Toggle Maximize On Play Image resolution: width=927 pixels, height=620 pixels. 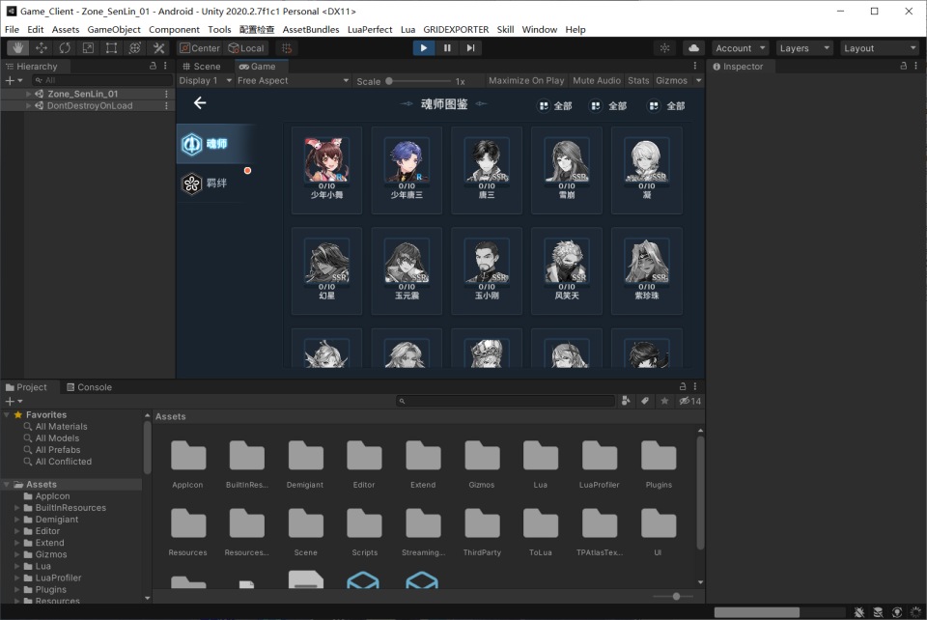[x=526, y=81]
